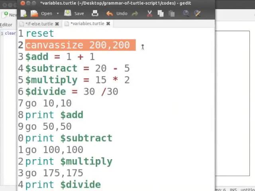The width and height of the screenshot is (255, 191).
Task: Click the Paste icon in toolbar
Action: [171, 14]
